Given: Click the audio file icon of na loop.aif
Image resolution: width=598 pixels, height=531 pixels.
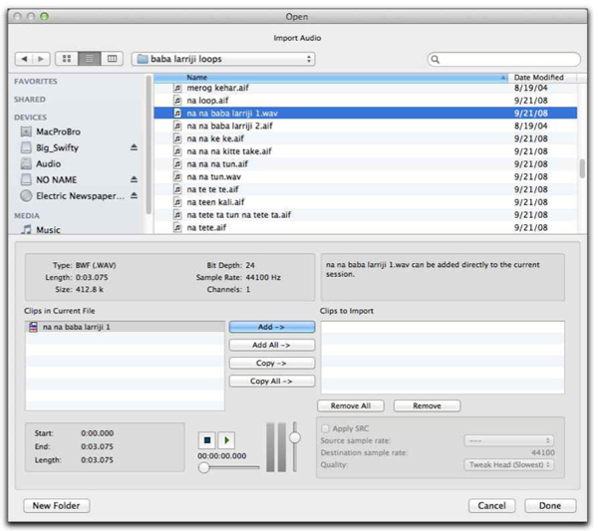Looking at the screenshot, I should tap(177, 101).
